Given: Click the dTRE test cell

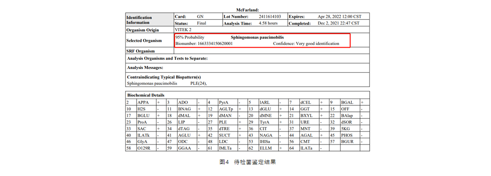Looking at the screenshot, I should pos(228,128).
